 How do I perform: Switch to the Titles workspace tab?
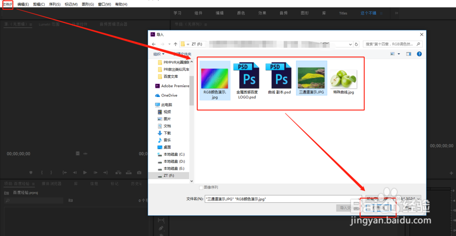(x=343, y=13)
